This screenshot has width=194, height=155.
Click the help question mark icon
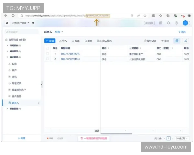coord(176,23)
